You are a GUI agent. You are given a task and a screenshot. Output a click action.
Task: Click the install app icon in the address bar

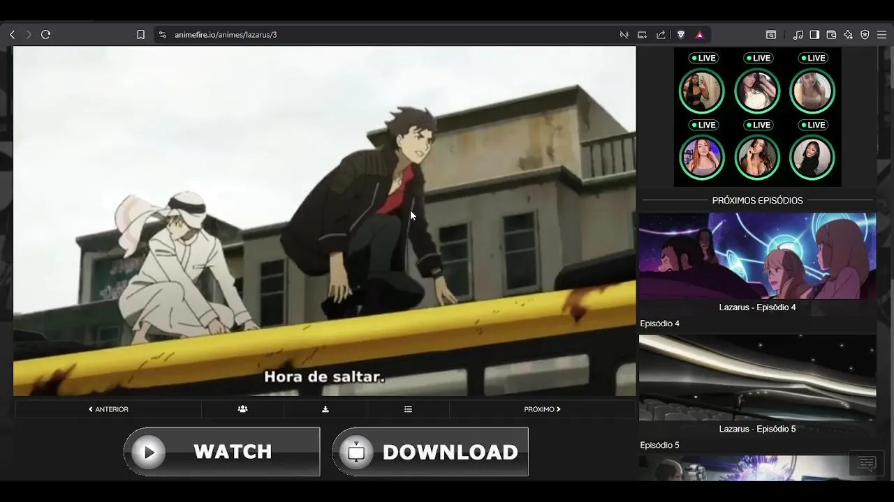pyautogui.click(x=642, y=34)
